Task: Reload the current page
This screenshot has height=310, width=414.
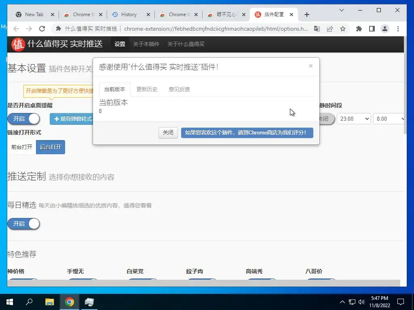Action: point(42,29)
